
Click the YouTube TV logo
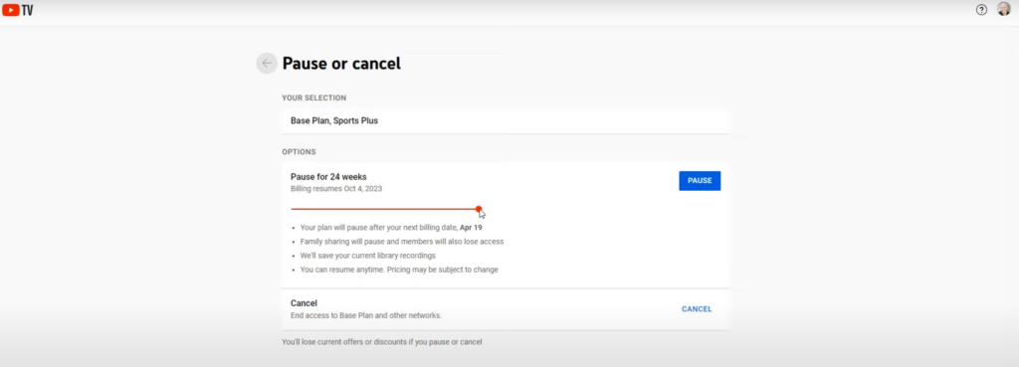click(x=18, y=10)
